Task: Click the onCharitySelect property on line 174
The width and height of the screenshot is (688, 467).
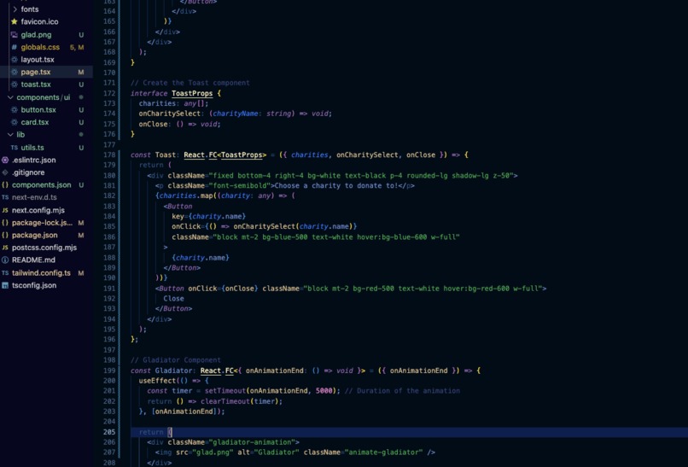Action: [169, 114]
